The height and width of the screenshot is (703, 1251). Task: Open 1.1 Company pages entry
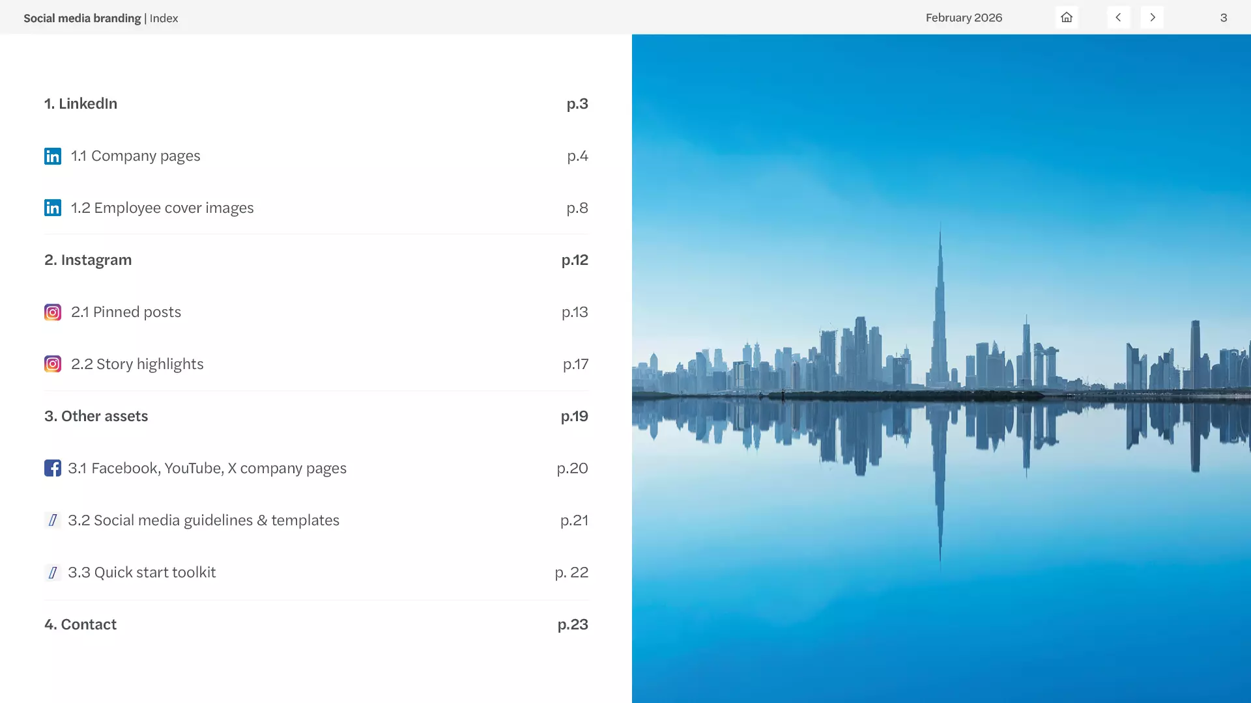(x=136, y=156)
